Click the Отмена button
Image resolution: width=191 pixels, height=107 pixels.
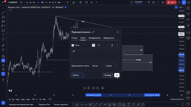[x=108, y=75]
